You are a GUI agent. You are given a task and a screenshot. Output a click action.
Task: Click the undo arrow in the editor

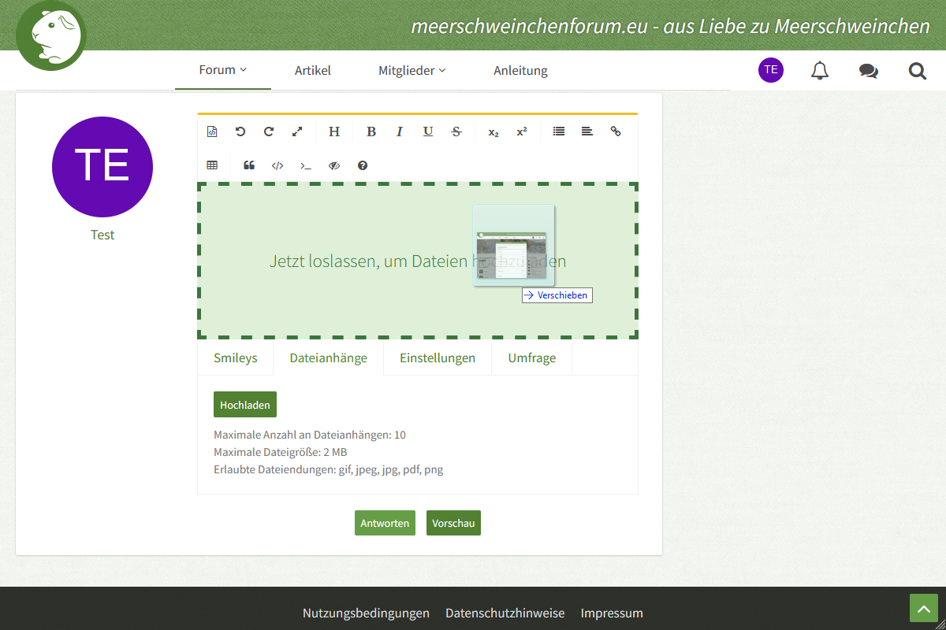tap(240, 132)
